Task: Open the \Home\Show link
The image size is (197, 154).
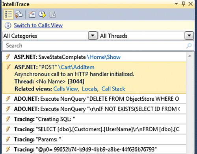Action: point(104,57)
